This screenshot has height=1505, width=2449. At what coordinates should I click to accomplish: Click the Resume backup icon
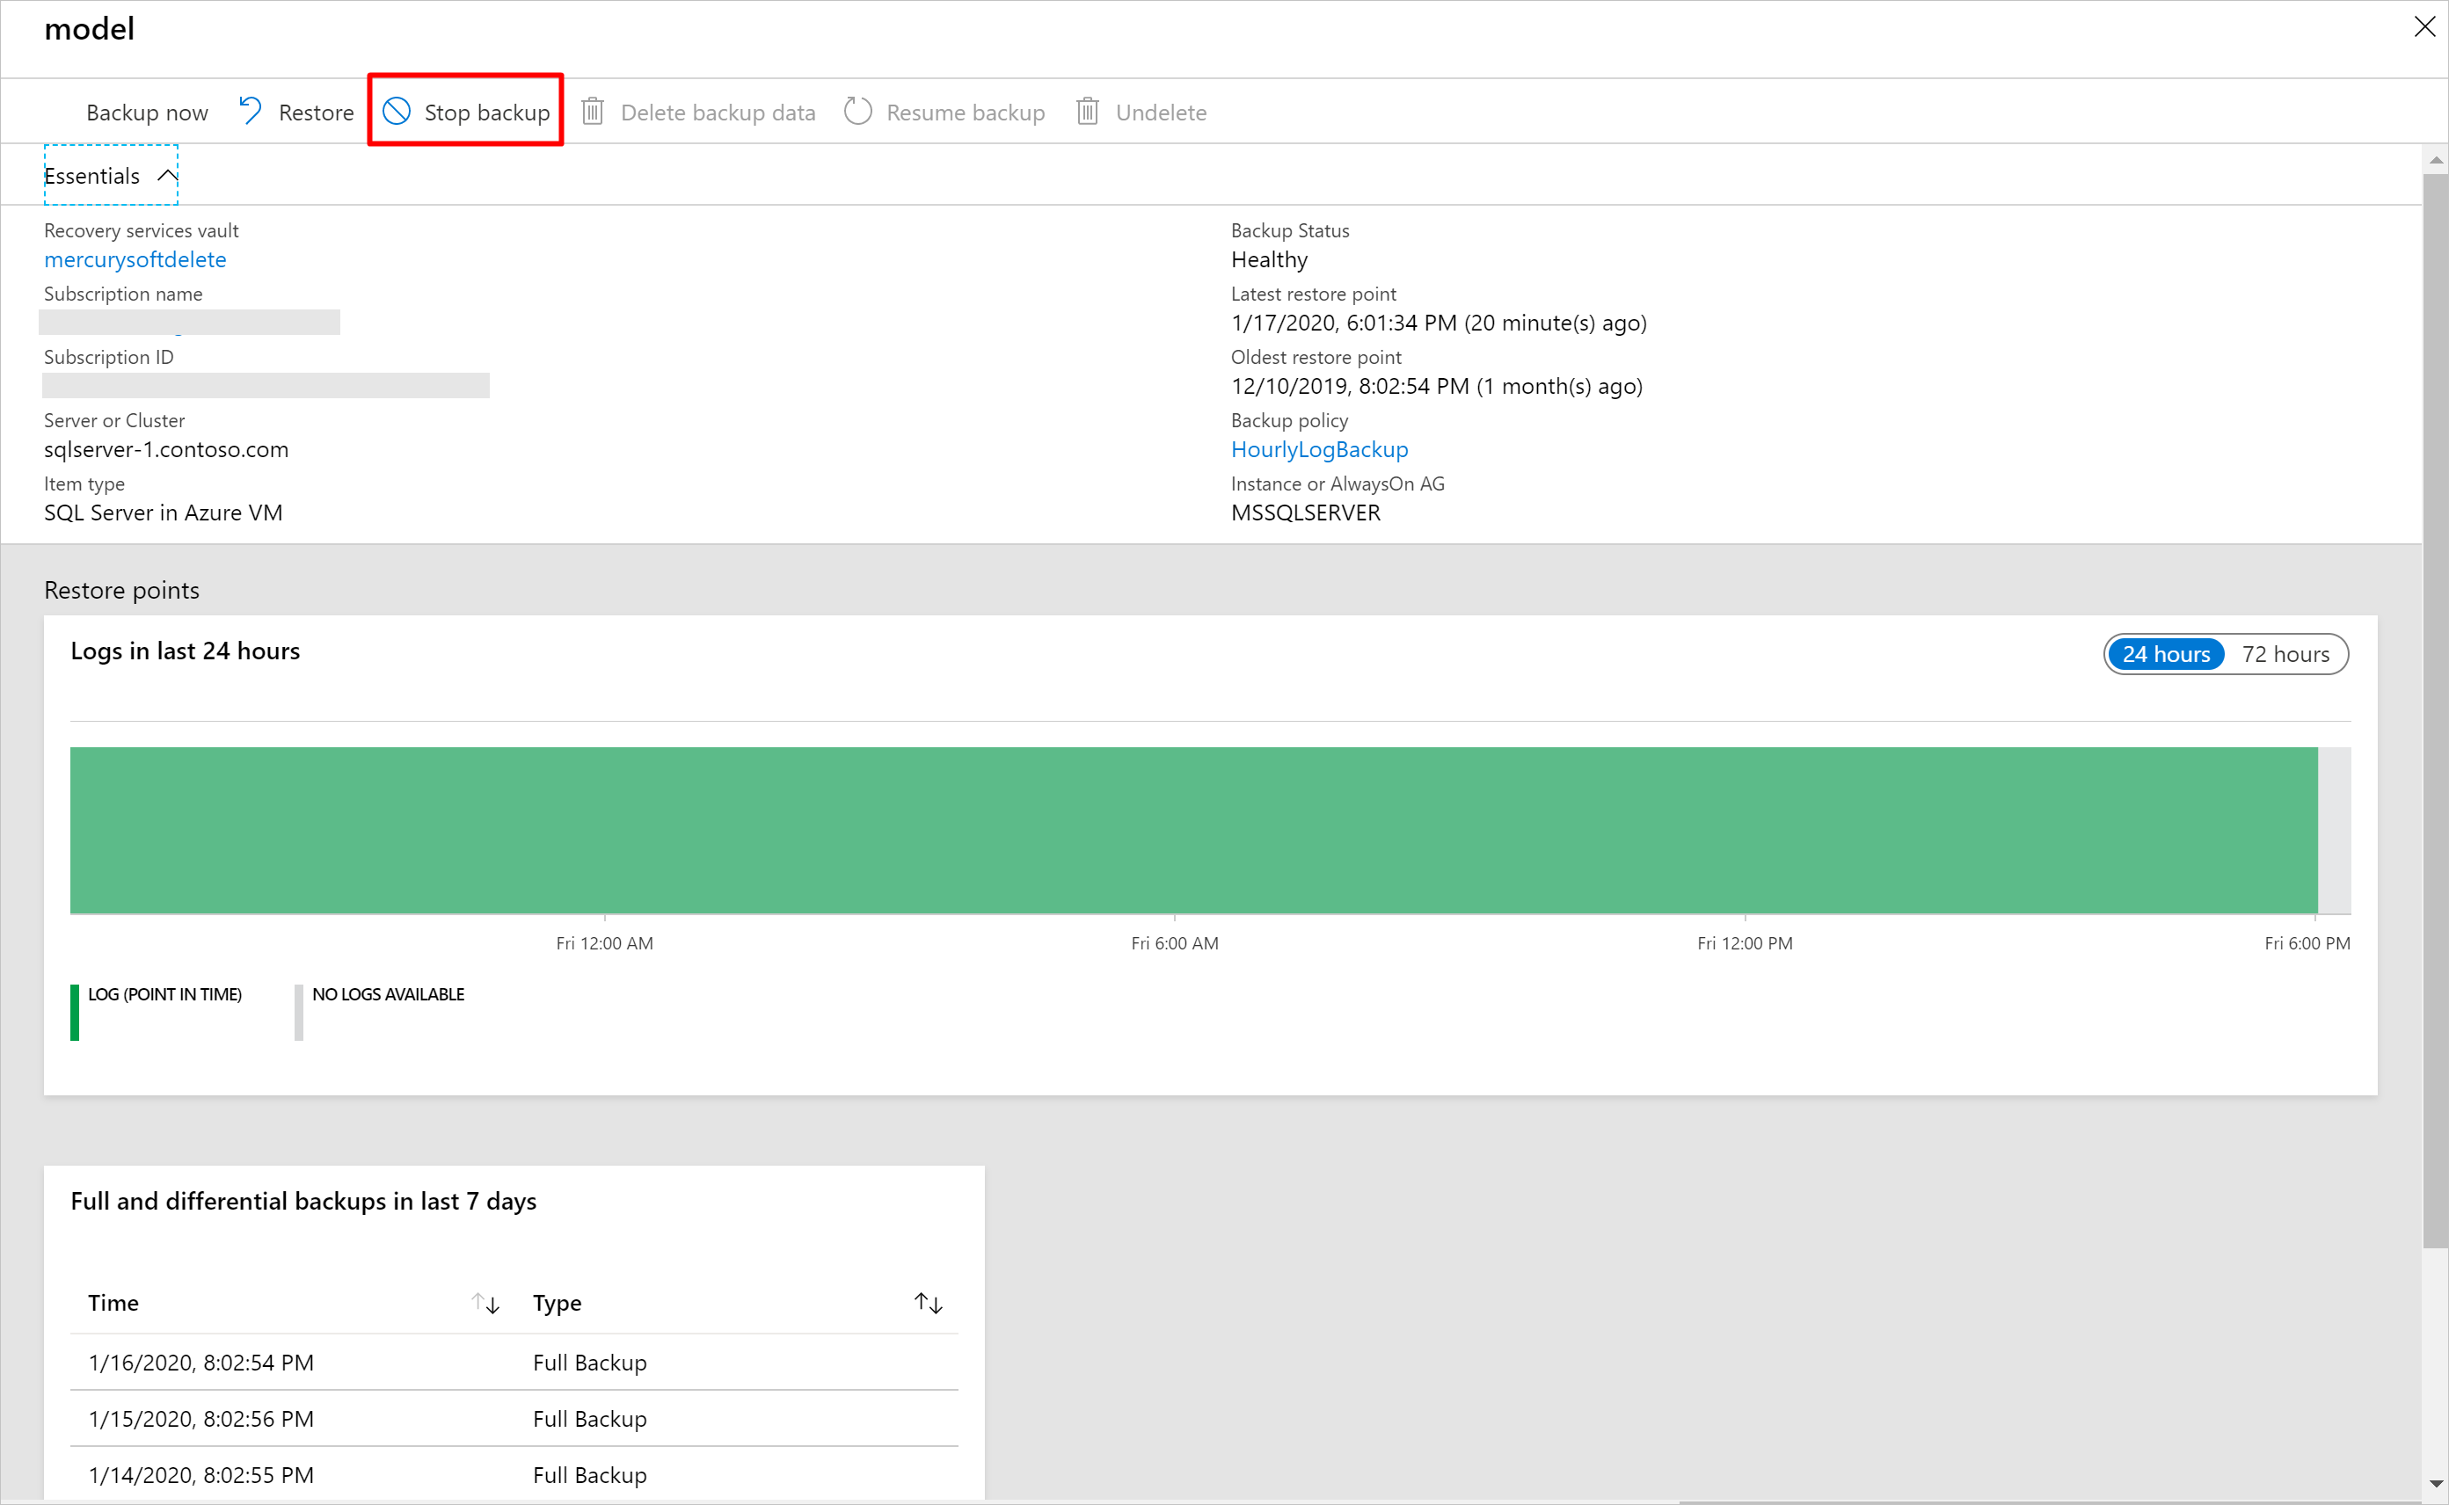tap(857, 110)
